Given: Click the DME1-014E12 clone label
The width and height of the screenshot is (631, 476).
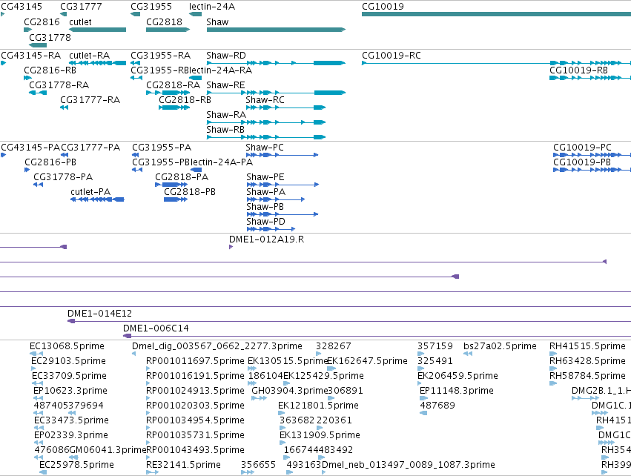Looking at the screenshot, I should coord(100,314).
